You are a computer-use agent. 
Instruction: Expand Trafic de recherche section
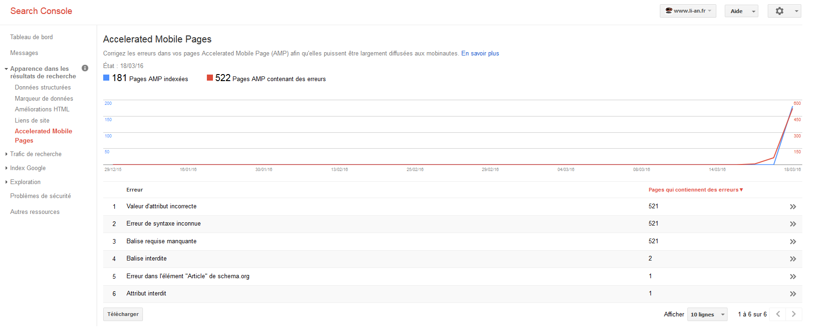click(7, 154)
